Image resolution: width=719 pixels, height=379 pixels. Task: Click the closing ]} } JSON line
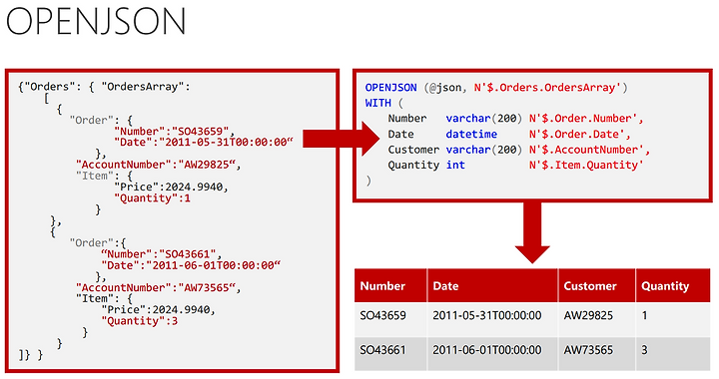[31, 355]
